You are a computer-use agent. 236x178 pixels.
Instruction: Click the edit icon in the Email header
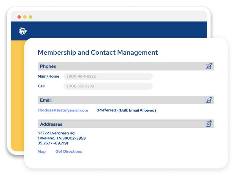(209, 100)
